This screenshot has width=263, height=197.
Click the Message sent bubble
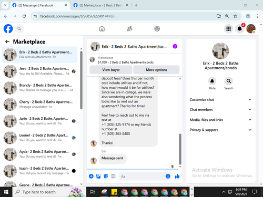[x=113, y=159]
